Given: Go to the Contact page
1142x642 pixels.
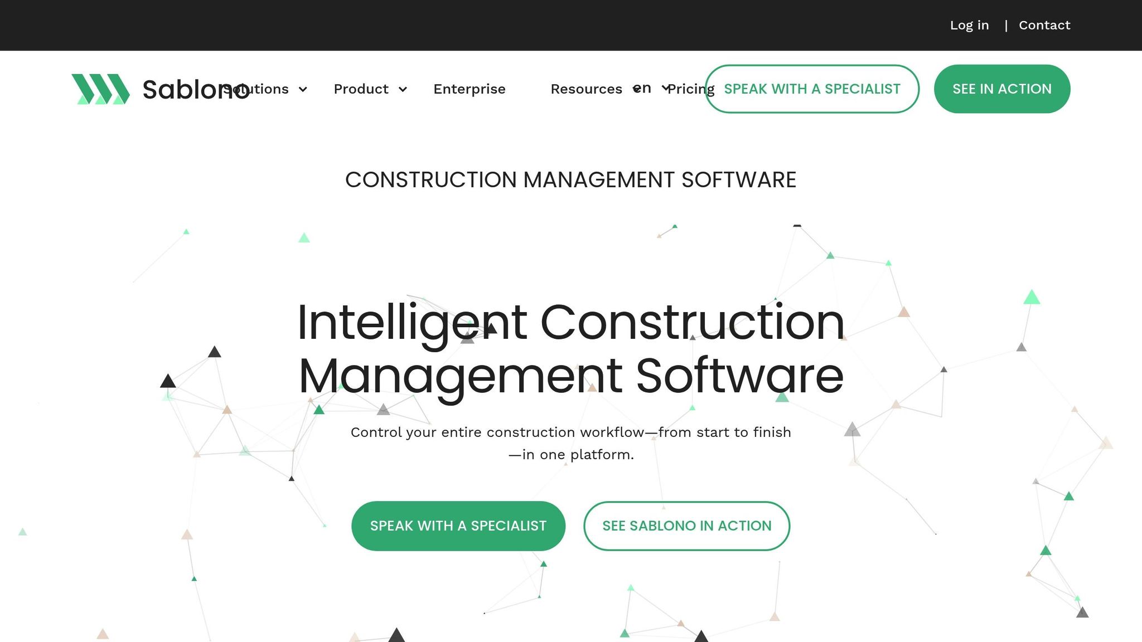Looking at the screenshot, I should [x=1044, y=25].
